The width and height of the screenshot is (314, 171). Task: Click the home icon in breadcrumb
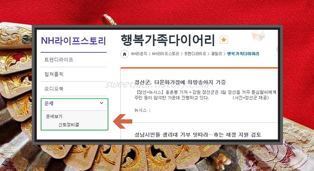(x=124, y=54)
